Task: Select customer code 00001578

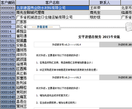Action: 8,55
